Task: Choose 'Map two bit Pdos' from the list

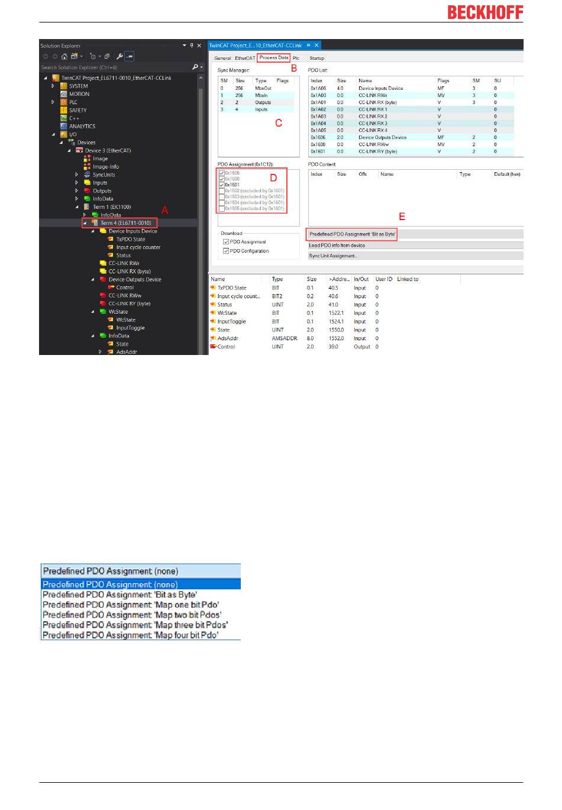Action: tap(141, 615)
